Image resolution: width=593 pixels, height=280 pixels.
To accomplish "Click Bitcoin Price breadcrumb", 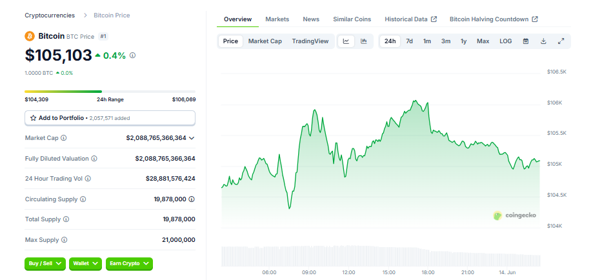I will tap(112, 15).
